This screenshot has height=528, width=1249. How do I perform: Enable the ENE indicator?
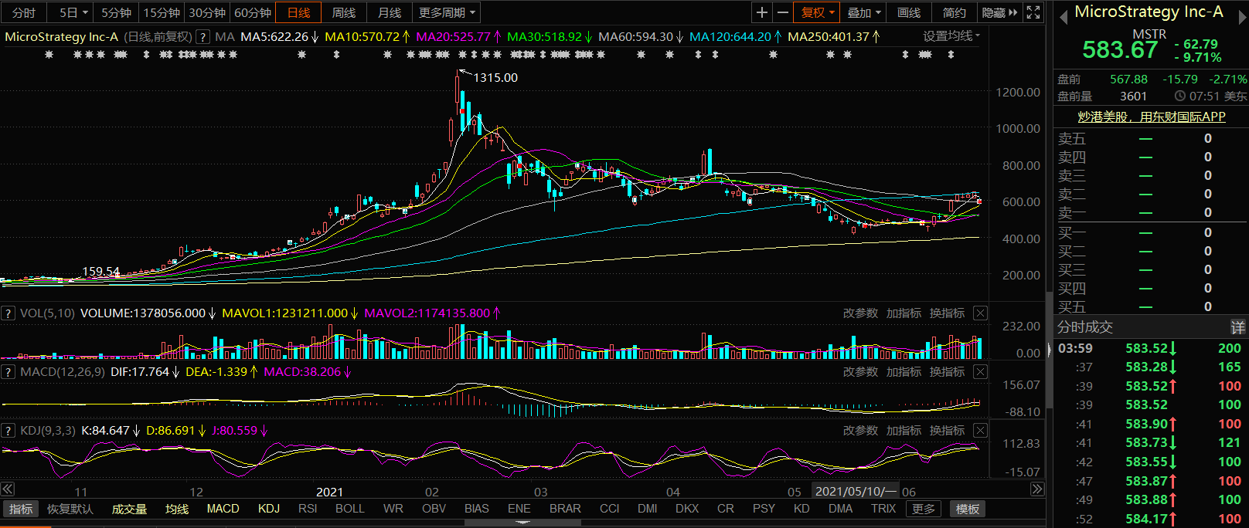point(519,509)
